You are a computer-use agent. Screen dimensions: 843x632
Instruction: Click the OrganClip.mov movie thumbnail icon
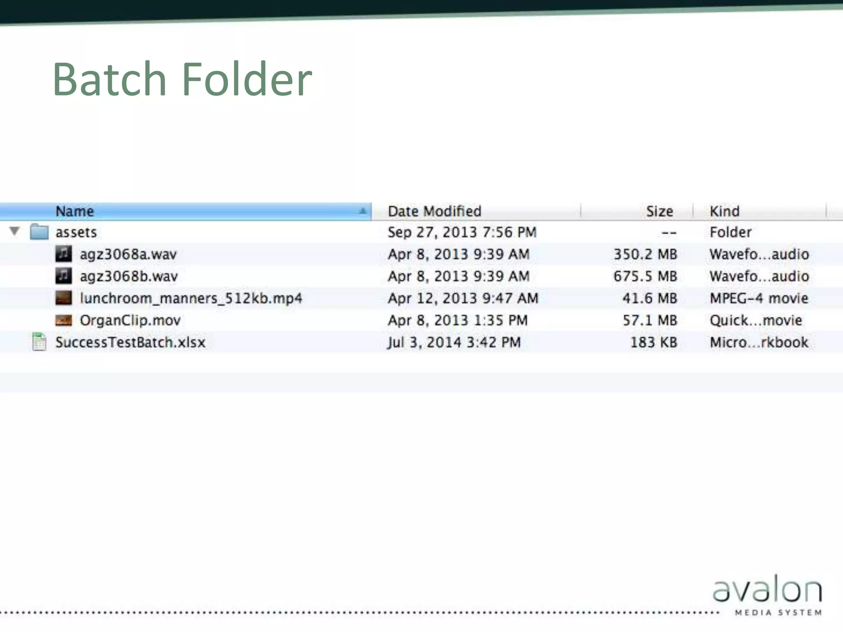point(63,320)
